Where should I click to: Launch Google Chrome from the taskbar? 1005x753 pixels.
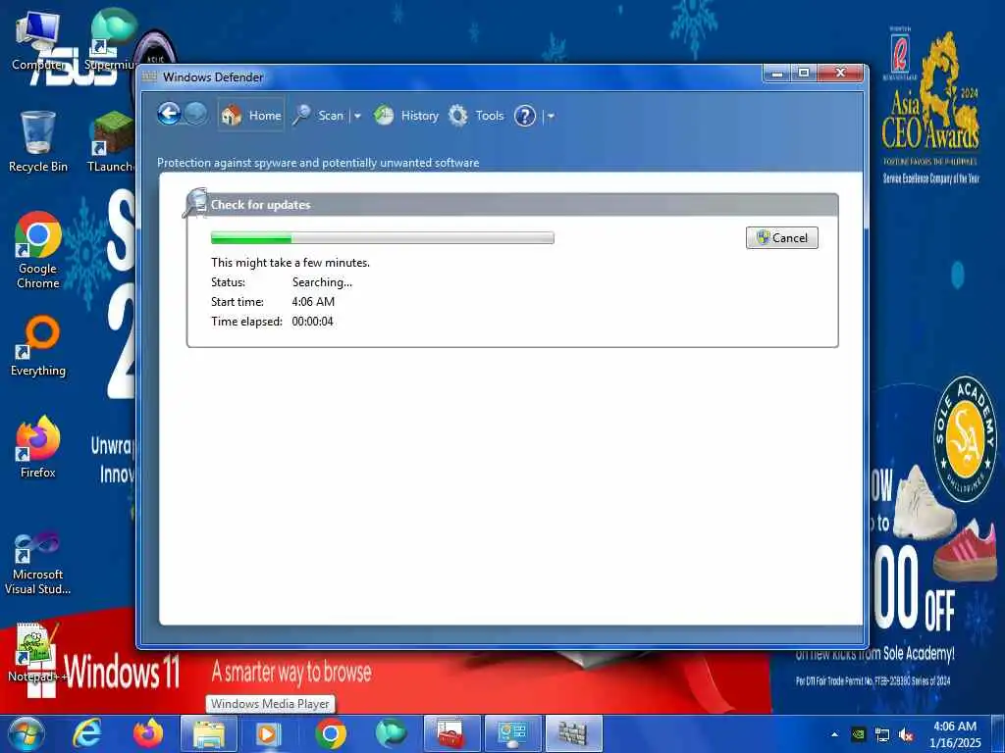pyautogui.click(x=331, y=733)
